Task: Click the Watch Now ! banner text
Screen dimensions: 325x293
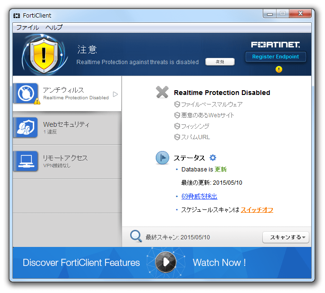Action: pyautogui.click(x=219, y=263)
